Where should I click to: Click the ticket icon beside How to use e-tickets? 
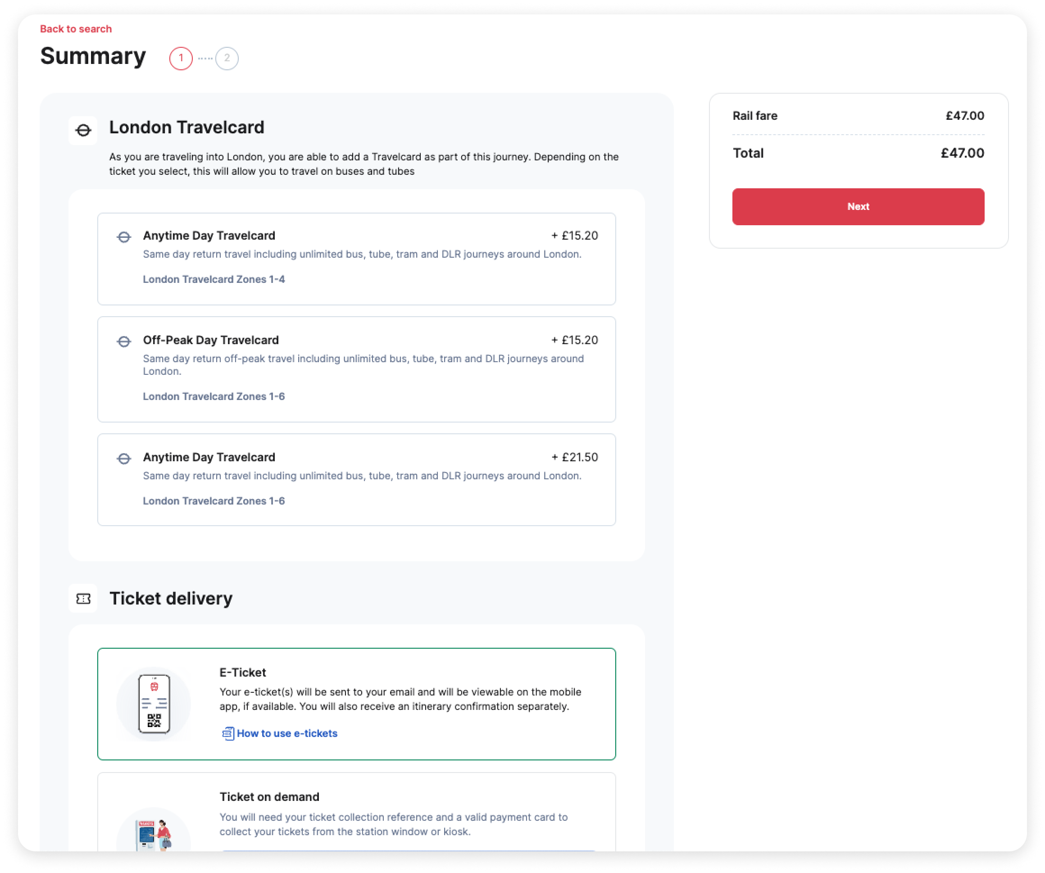[x=227, y=734]
